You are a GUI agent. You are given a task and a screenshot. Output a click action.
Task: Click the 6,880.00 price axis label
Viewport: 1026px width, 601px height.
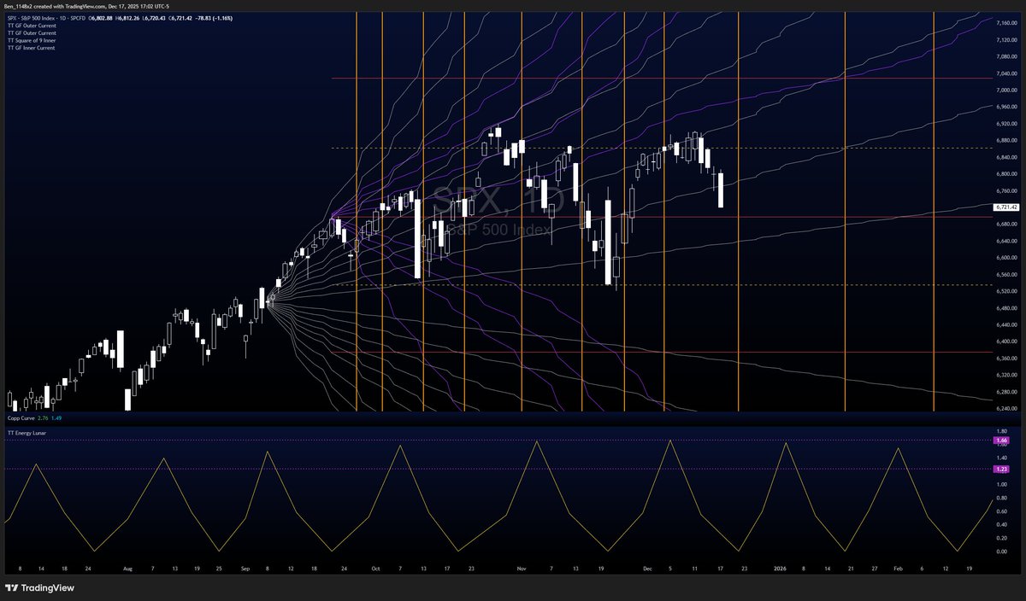[1007, 140]
